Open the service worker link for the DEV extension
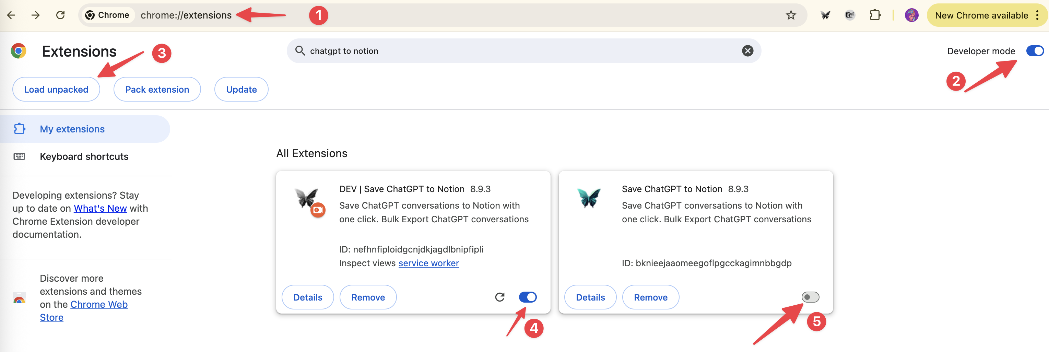1049x352 pixels. click(x=428, y=263)
